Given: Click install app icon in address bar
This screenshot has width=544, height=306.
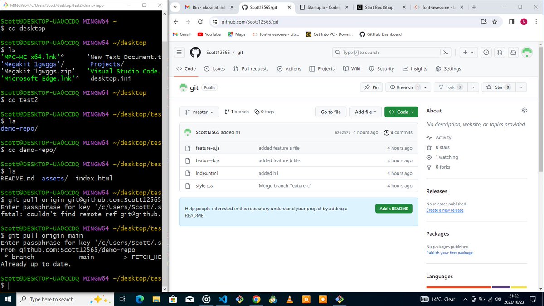Looking at the screenshot, I should pos(484,22).
